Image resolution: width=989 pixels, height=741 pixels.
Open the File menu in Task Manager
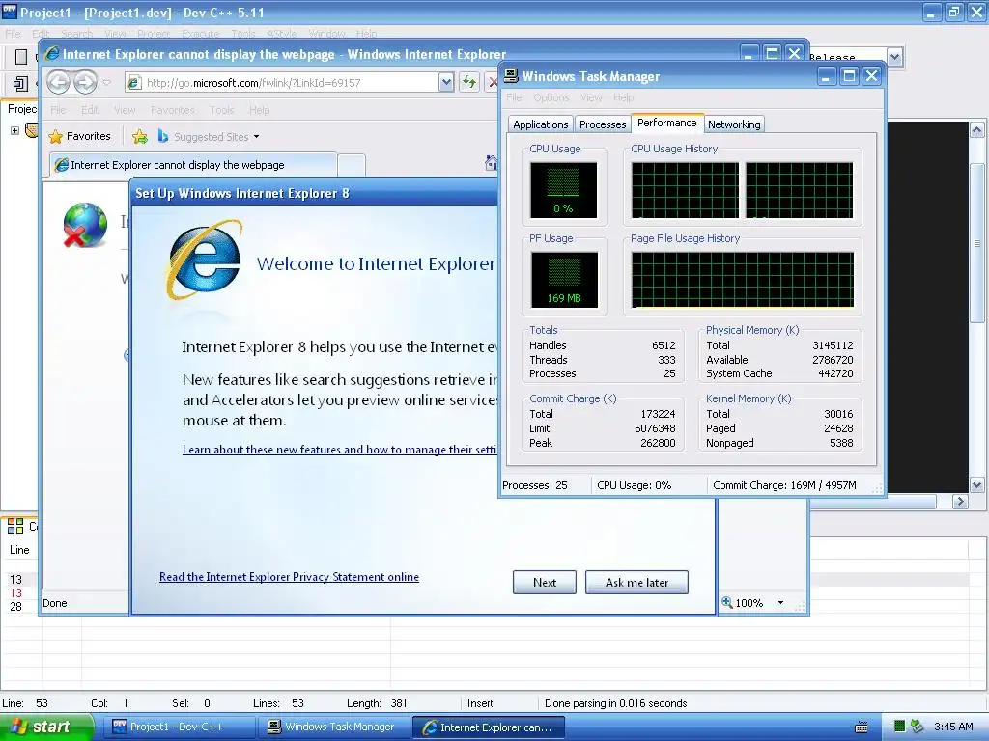pyautogui.click(x=514, y=97)
